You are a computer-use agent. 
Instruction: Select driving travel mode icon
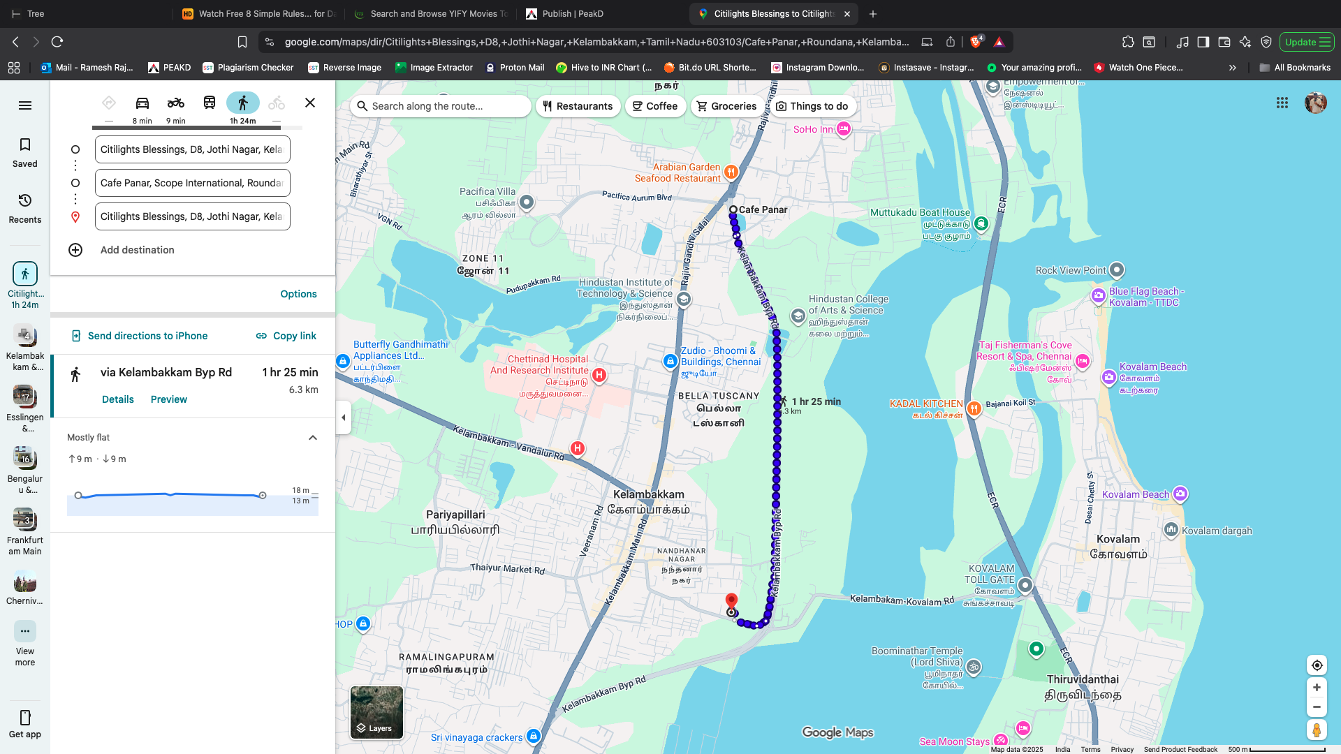click(142, 103)
